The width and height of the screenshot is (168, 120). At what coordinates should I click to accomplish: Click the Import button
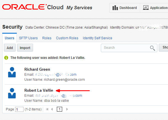(25, 48)
